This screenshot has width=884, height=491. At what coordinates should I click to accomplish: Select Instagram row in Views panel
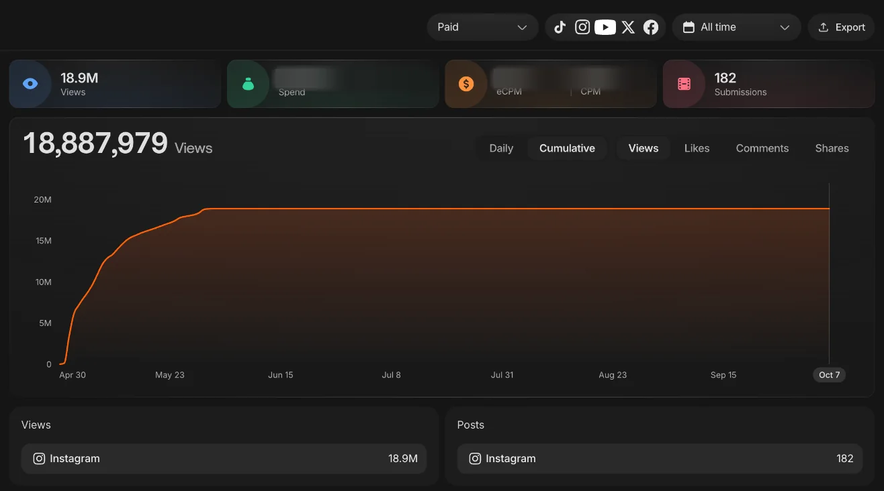(x=224, y=459)
